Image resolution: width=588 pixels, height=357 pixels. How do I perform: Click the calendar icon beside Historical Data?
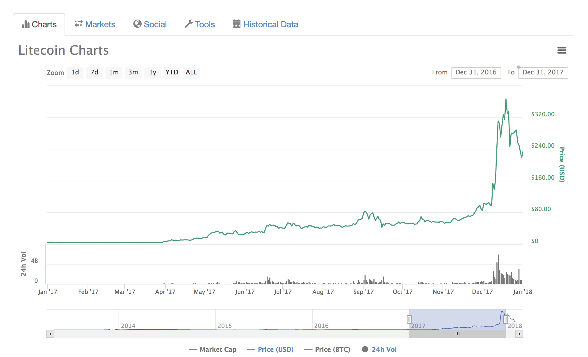pos(236,24)
